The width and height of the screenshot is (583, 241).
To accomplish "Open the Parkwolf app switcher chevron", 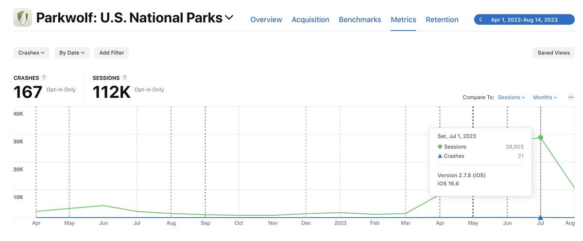I will (229, 18).
